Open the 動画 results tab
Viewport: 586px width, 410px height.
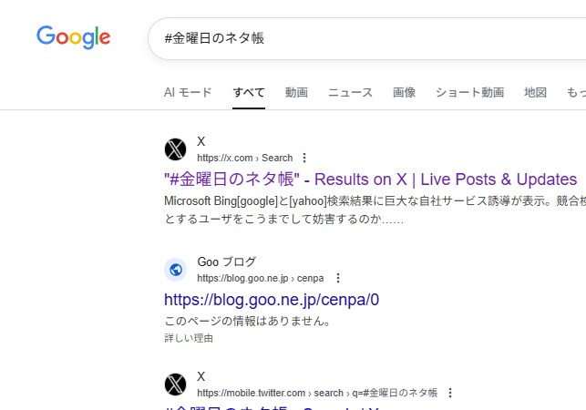pyautogui.click(x=296, y=92)
